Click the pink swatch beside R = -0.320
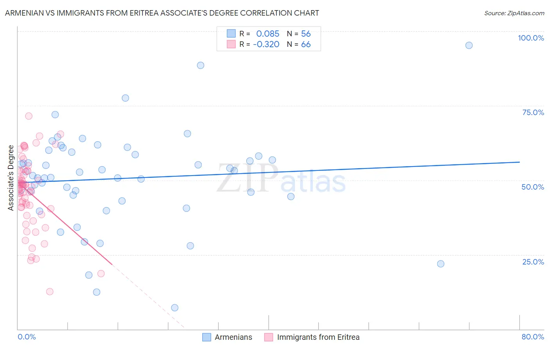Image resolution: width=549 pixels, height=348 pixels. coord(231,44)
